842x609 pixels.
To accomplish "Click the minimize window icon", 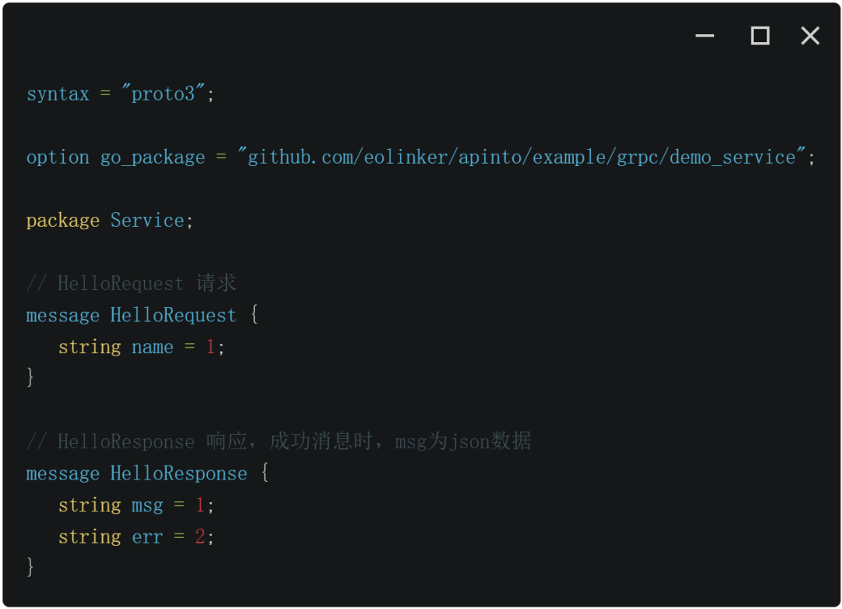I will (705, 36).
